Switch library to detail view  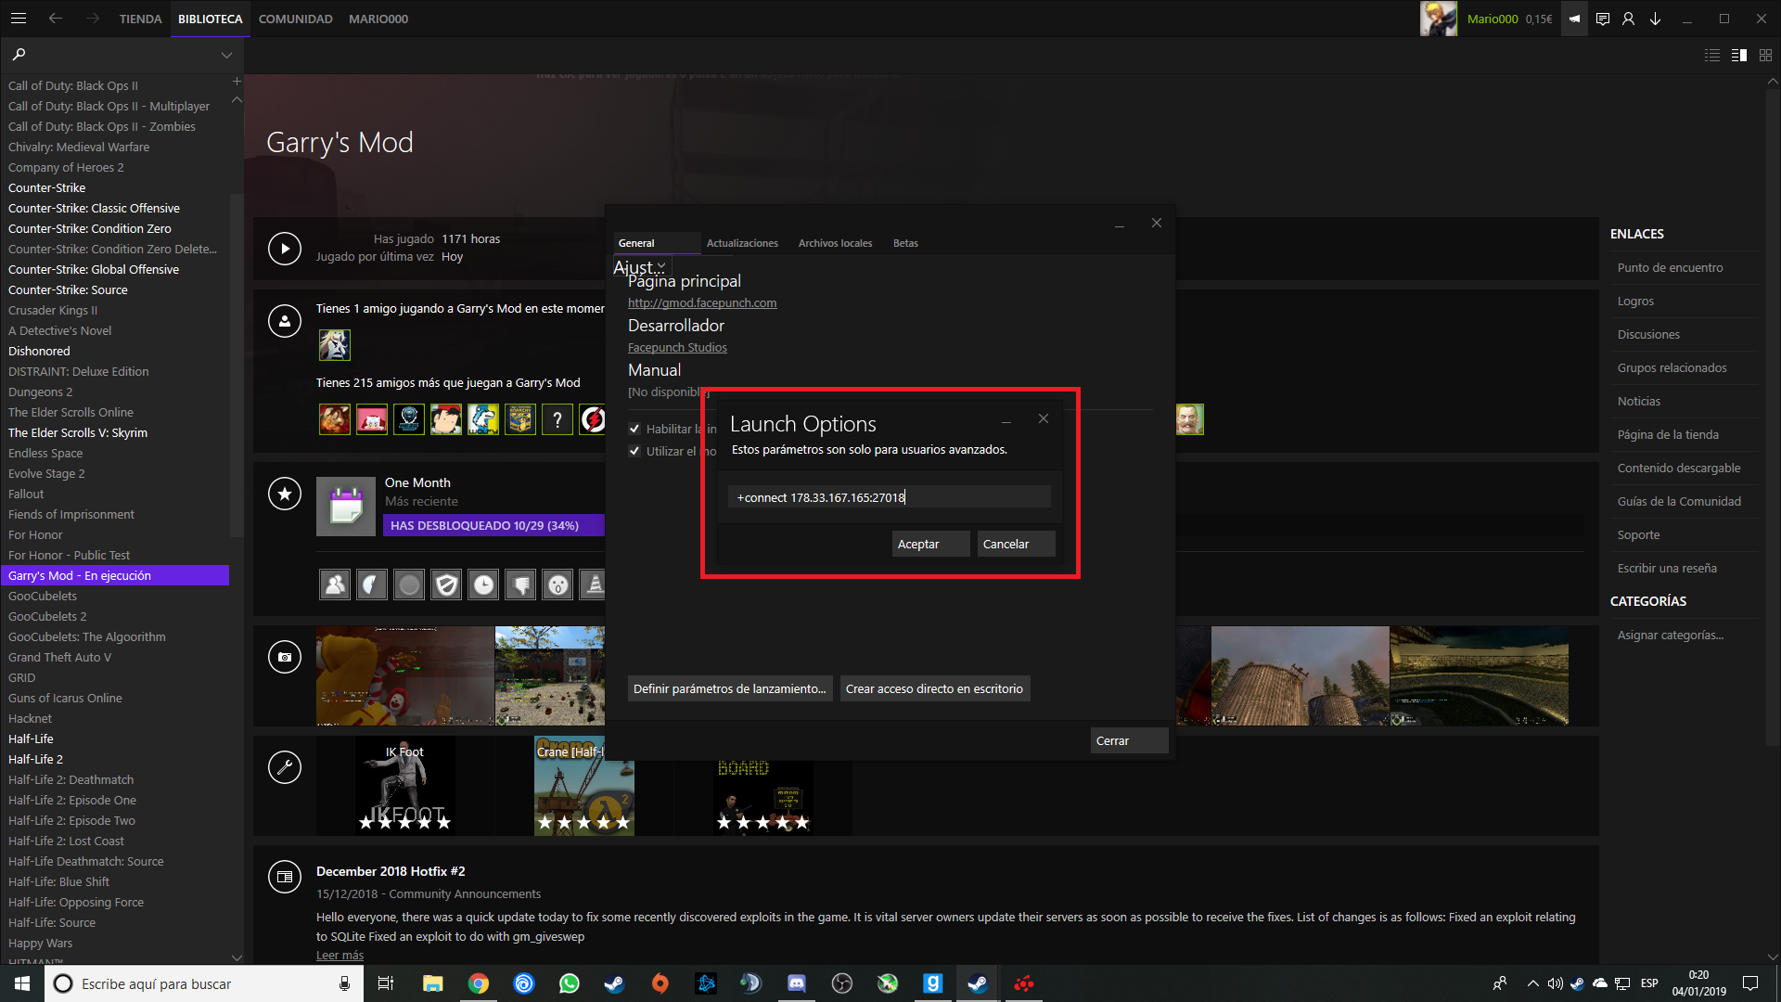click(x=1739, y=56)
